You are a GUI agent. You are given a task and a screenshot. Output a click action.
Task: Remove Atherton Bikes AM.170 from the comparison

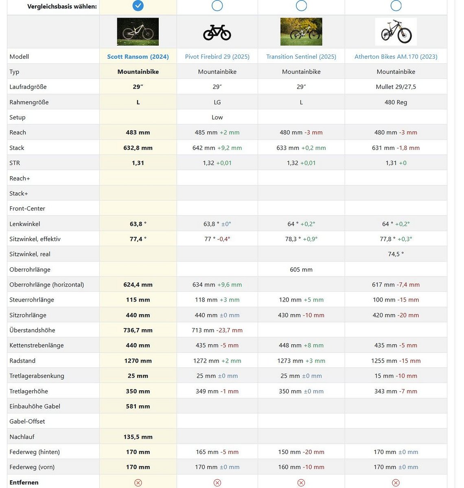[x=396, y=482]
